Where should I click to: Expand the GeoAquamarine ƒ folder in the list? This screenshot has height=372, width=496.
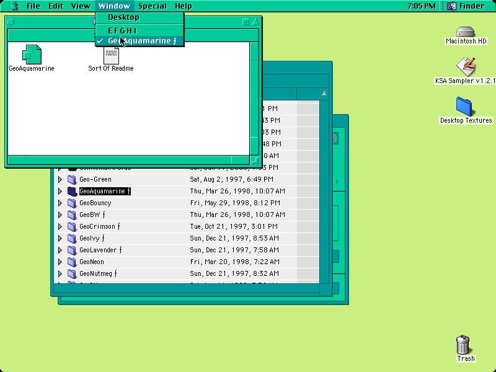tap(60, 191)
